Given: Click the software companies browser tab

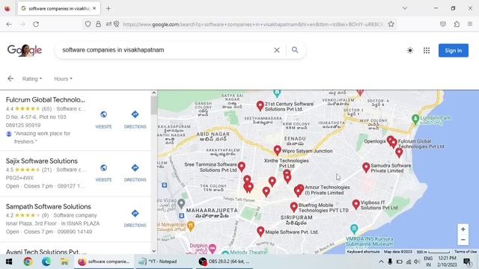Looking at the screenshot, I should pos(58,8).
